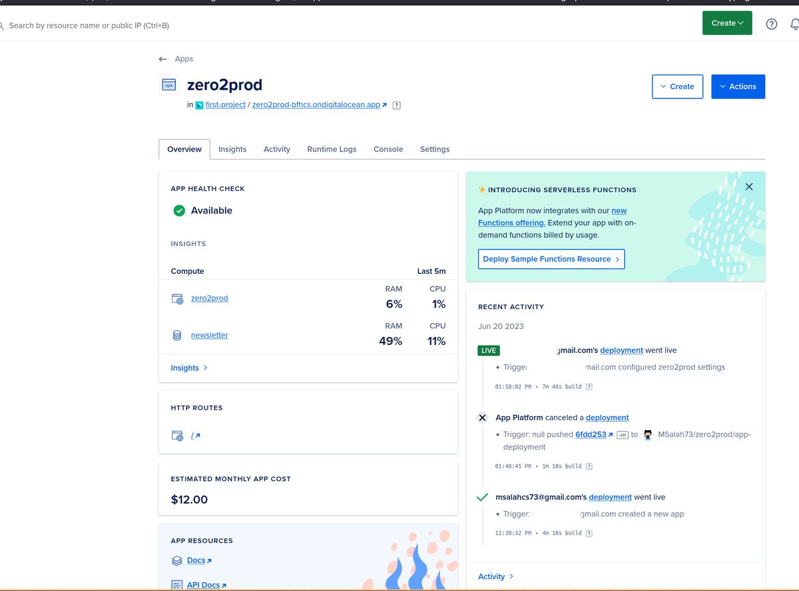Click Deploy Sample Functions Resource button
This screenshot has width=799, height=591.
551,259
